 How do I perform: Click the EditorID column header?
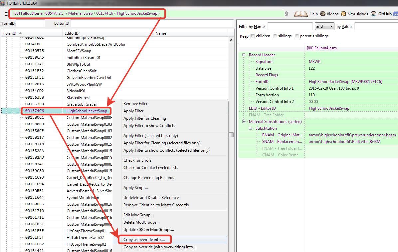tap(72, 33)
